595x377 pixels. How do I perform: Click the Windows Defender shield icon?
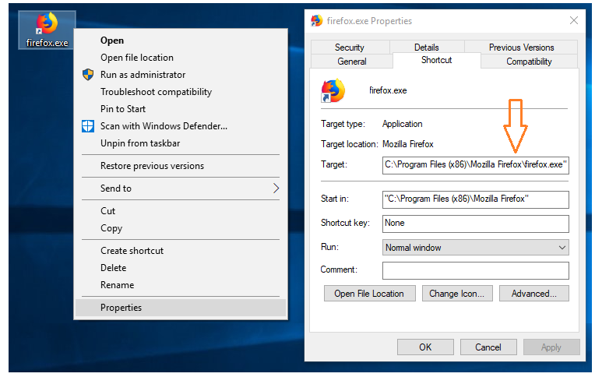(x=88, y=126)
